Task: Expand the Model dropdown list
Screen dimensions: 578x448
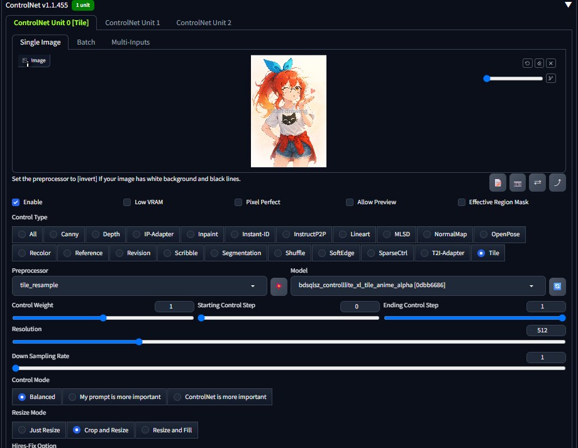Action: [x=418, y=286]
